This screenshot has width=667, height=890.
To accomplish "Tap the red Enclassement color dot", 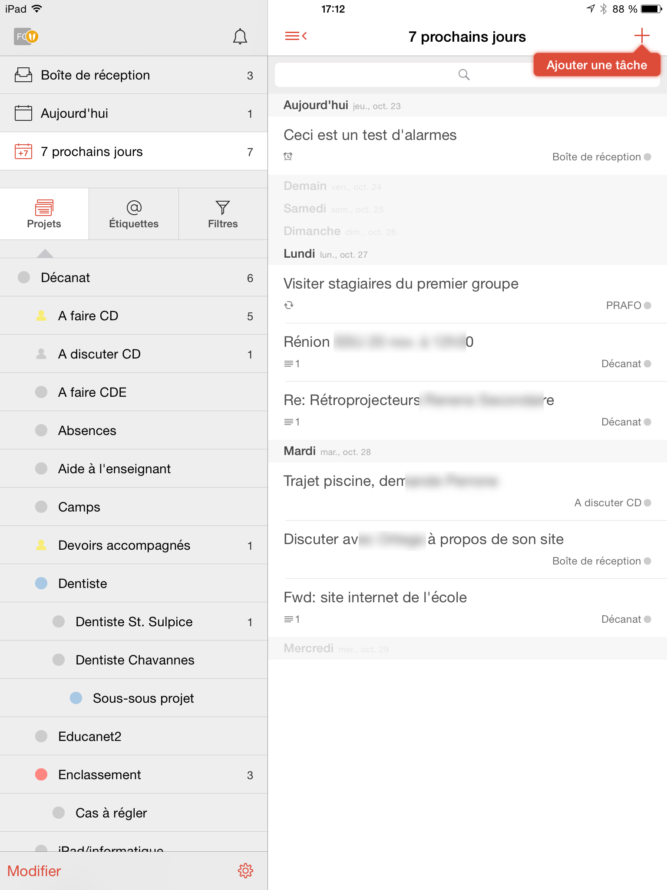I will (x=41, y=774).
